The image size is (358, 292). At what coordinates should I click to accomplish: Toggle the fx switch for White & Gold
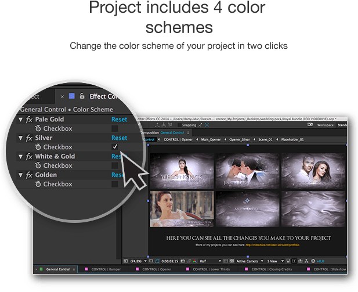click(29, 156)
